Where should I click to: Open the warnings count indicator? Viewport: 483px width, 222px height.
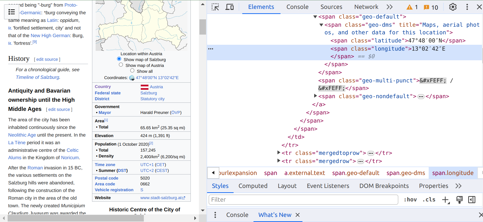coord(412,7)
